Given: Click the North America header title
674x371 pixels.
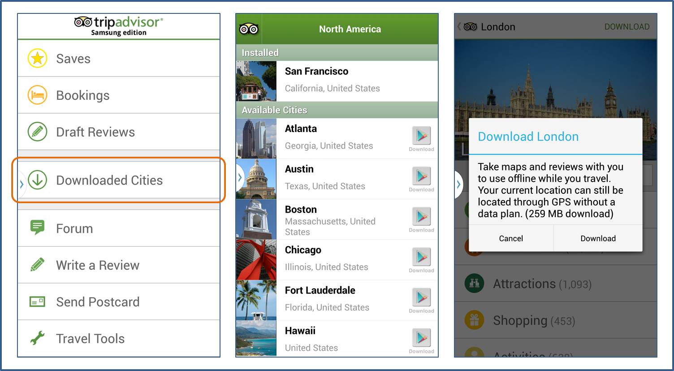Looking at the screenshot, I should click(350, 29).
